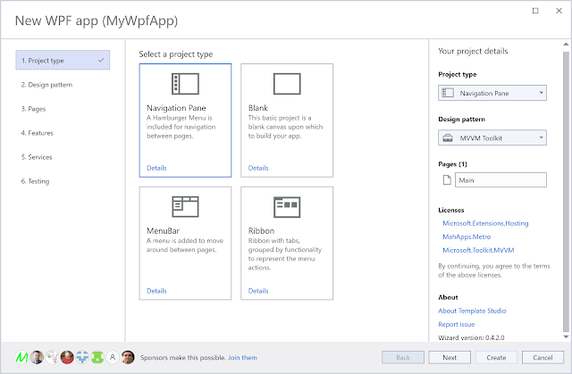Click the Wizard version 0.4.2.0 text

[471, 337]
